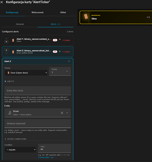Click the door icon of Alert 2

pos(13,52)
